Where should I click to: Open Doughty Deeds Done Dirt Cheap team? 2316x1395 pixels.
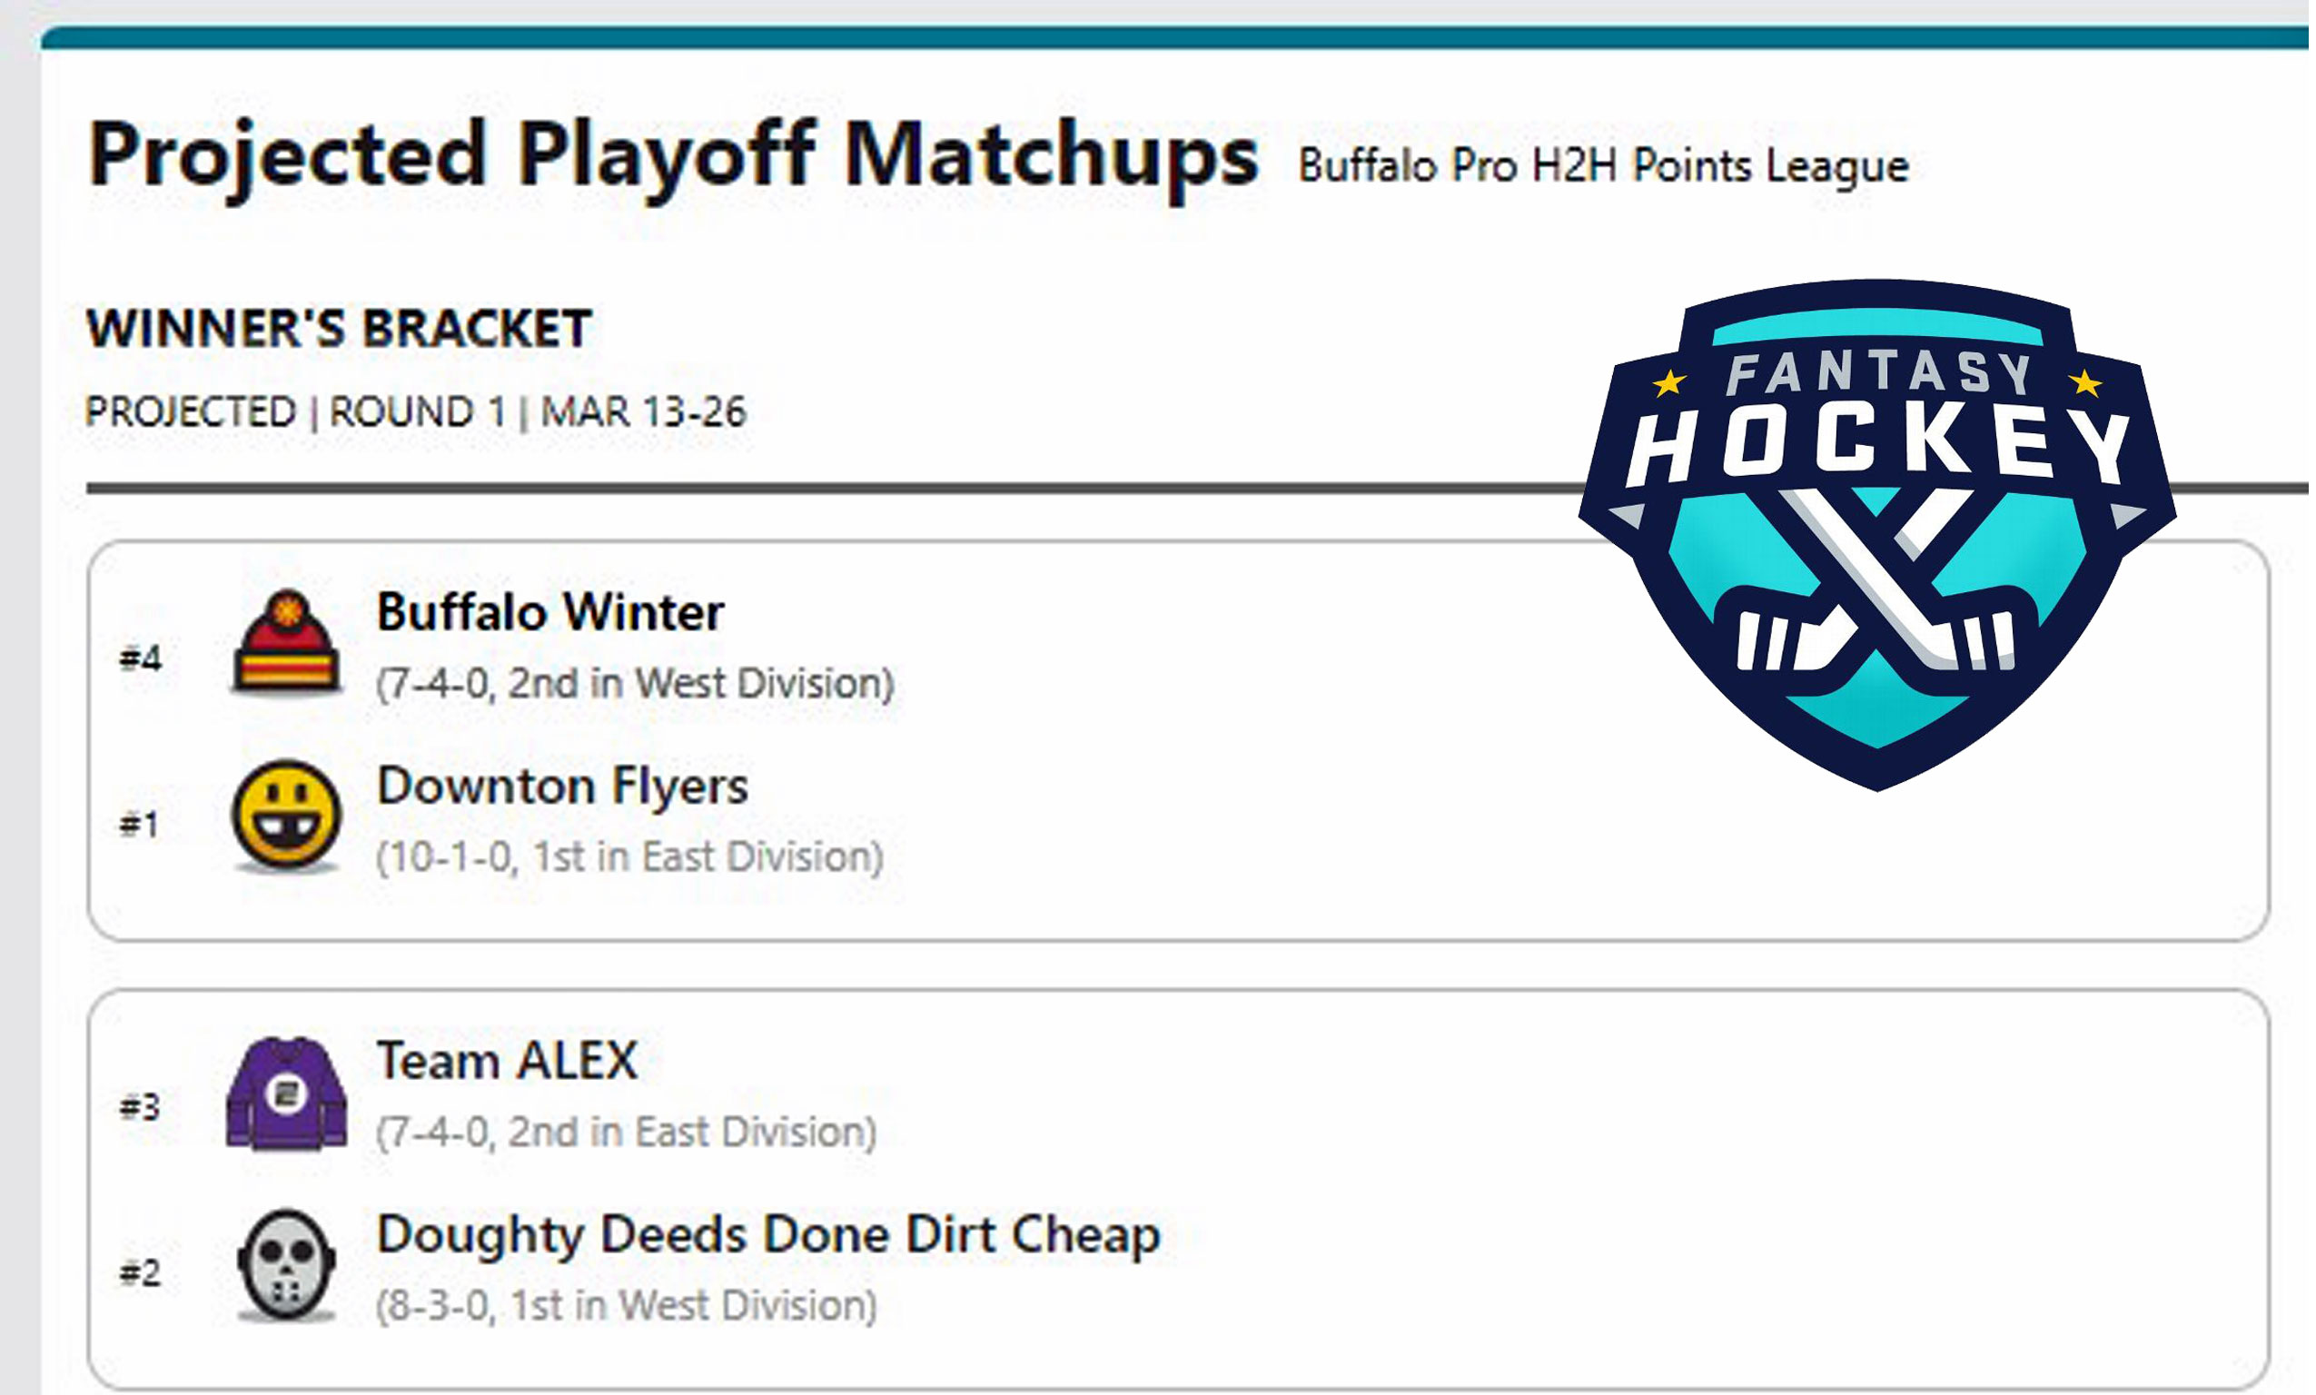coord(768,1233)
